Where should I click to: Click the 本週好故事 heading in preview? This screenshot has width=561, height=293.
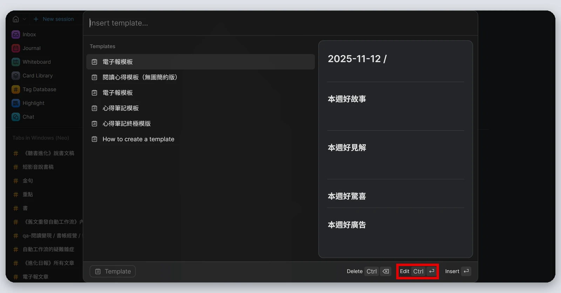click(x=347, y=99)
